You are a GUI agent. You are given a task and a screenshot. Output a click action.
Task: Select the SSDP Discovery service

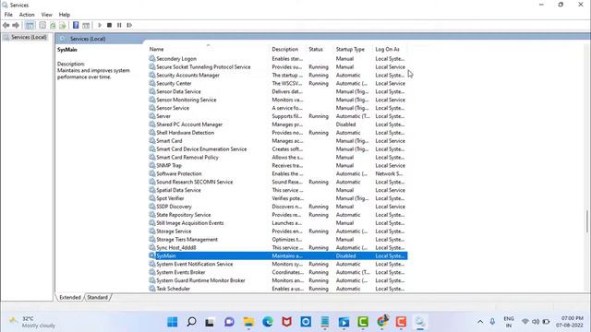(x=277, y=207)
